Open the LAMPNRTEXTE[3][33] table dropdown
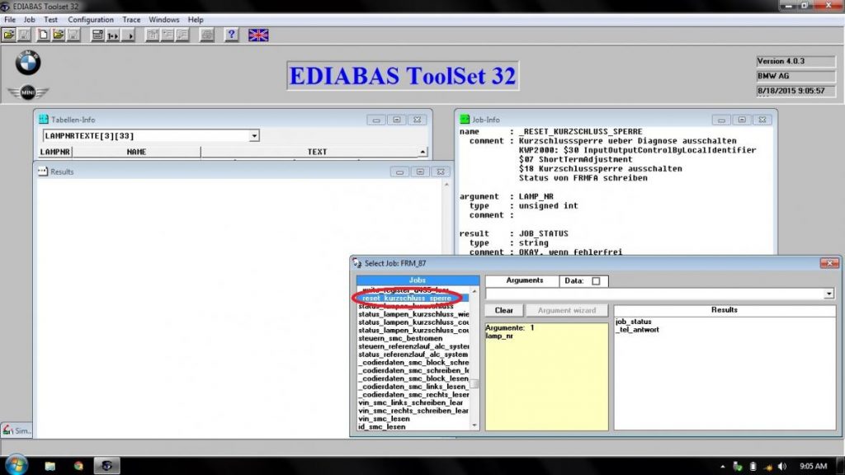The image size is (845, 475). coord(254,136)
